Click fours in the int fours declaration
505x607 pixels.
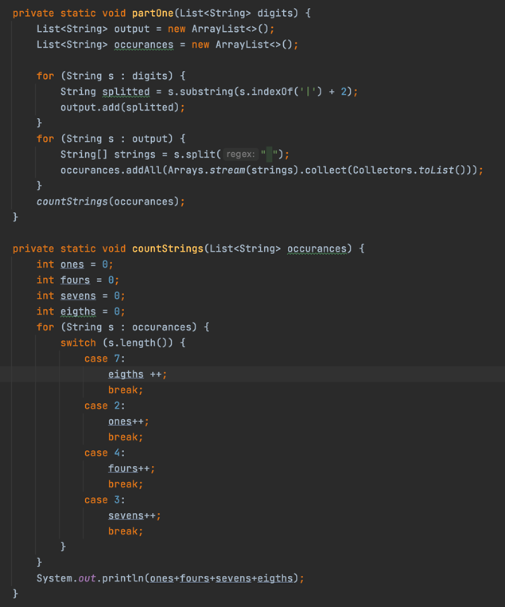coord(75,280)
